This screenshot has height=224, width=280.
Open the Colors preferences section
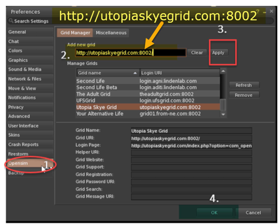[30, 51]
